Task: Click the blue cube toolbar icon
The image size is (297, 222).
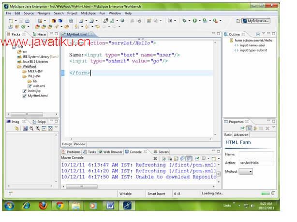Action: (x=60, y=21)
